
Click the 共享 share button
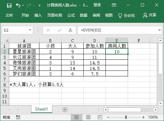click(x=150, y=15)
